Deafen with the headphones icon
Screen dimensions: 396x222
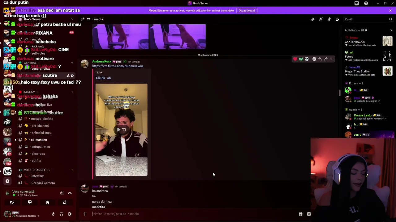pos(61,214)
